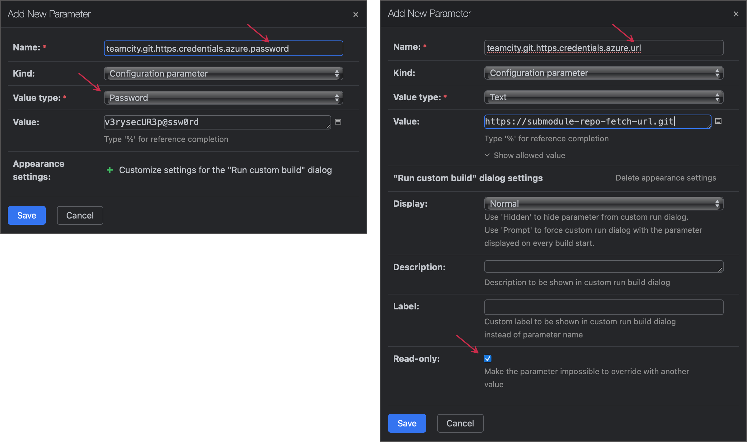747x442 pixels.
Task: Click Delete appearance settings
Action: click(x=666, y=178)
